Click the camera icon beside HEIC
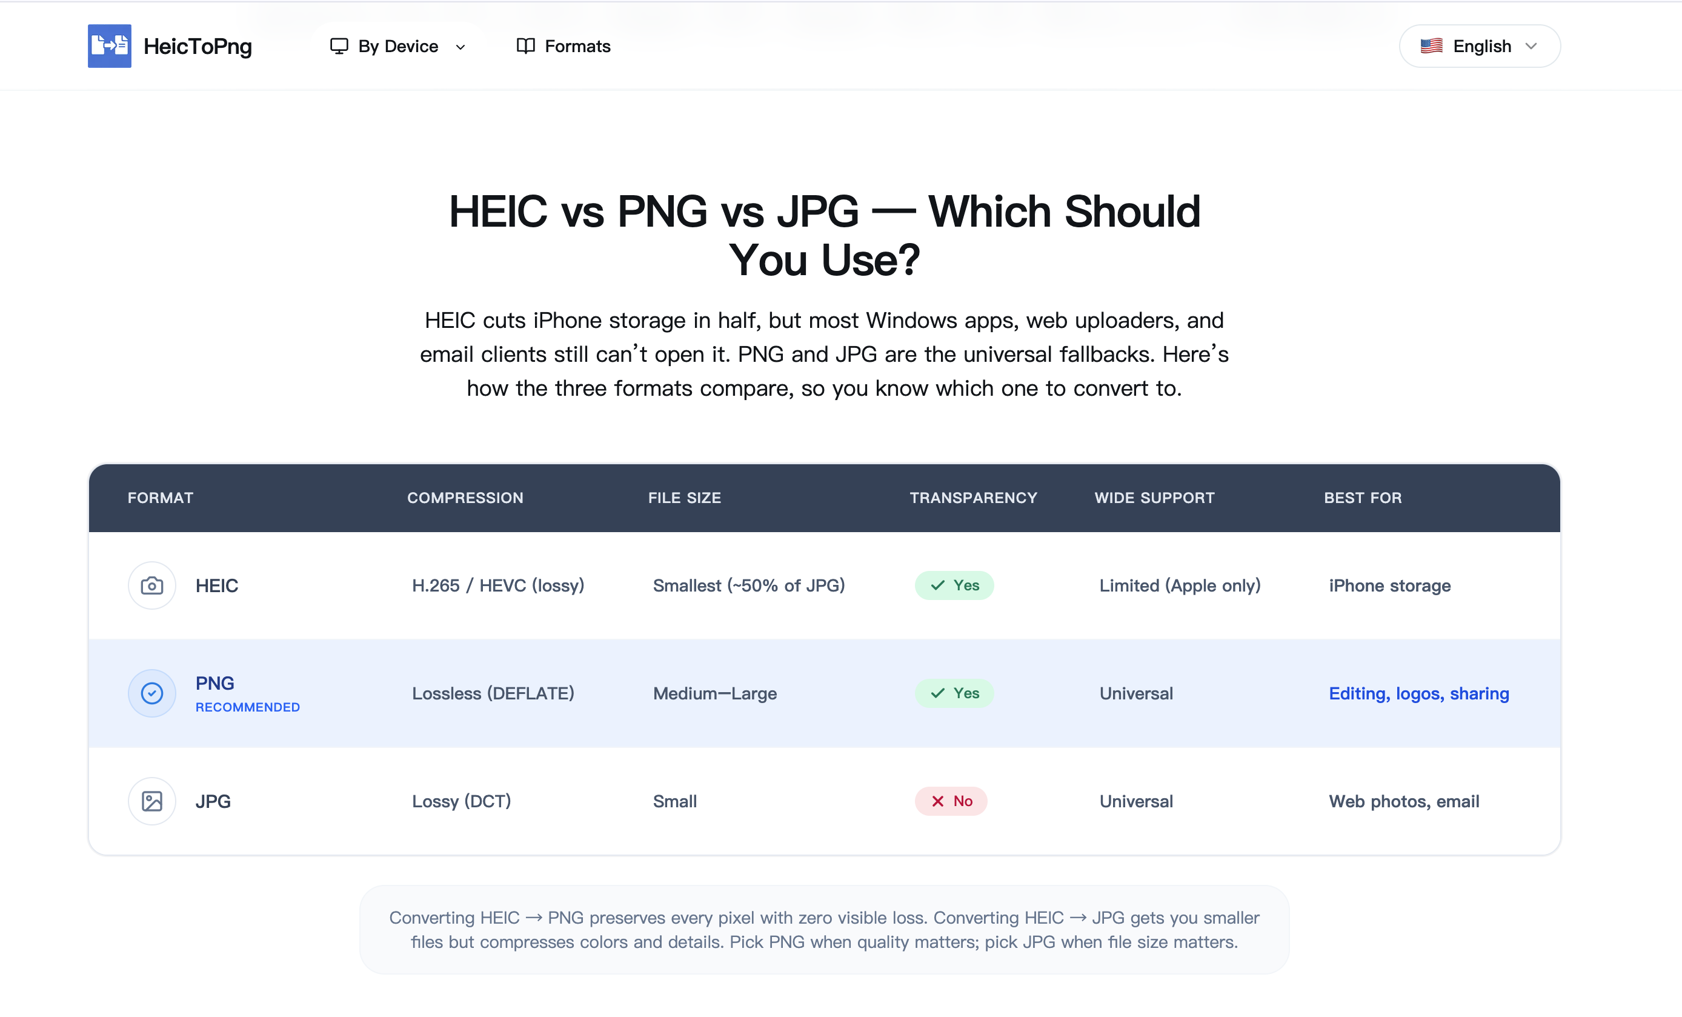1682x1017 pixels. point(151,585)
